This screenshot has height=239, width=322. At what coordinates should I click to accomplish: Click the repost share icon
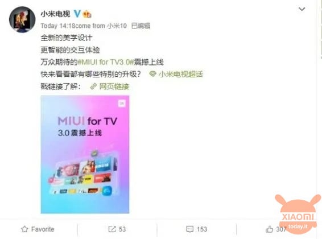tap(112, 229)
